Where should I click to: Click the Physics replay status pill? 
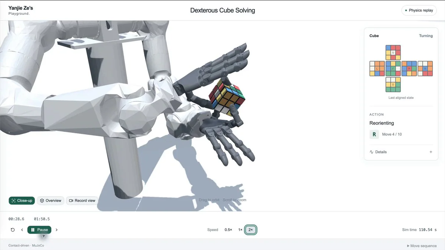point(419,10)
